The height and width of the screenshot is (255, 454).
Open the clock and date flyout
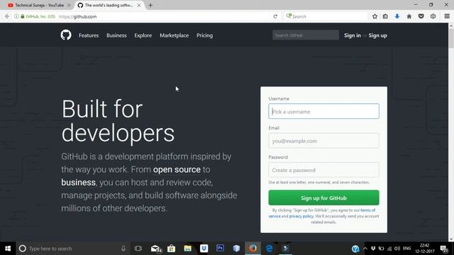tap(424, 249)
